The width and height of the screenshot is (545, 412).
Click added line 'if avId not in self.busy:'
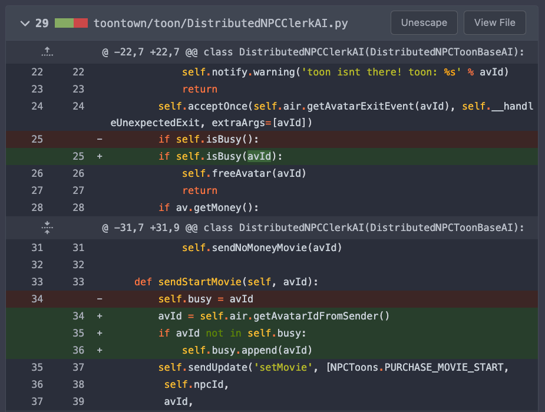click(232, 333)
